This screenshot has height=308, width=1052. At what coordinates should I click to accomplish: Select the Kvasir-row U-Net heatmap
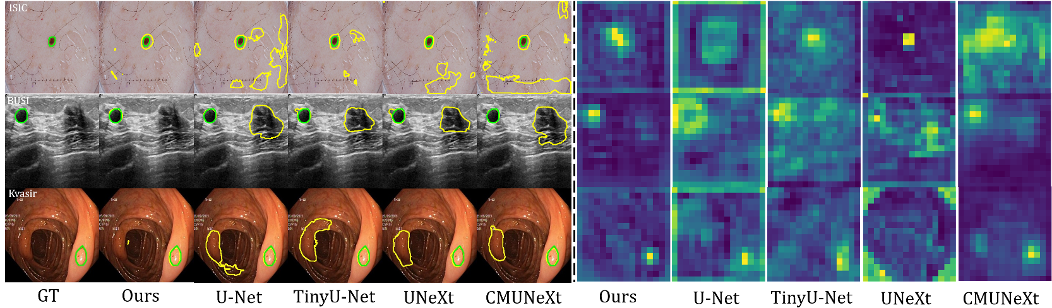coord(719,234)
